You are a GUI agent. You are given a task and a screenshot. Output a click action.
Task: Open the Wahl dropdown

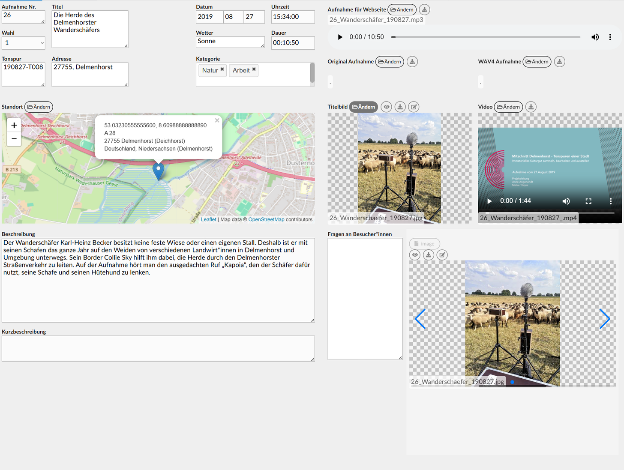tap(24, 43)
